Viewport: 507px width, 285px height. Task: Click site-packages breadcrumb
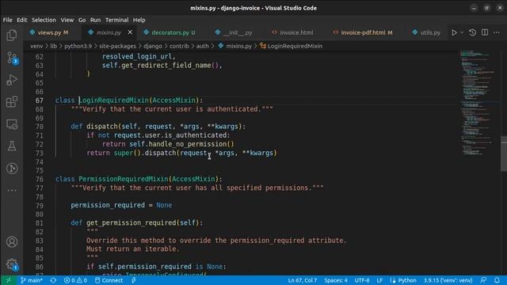(117, 46)
